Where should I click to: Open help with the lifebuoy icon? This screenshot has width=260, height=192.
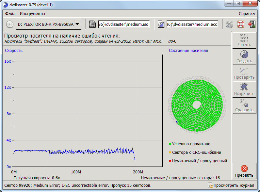[x=241, y=24]
